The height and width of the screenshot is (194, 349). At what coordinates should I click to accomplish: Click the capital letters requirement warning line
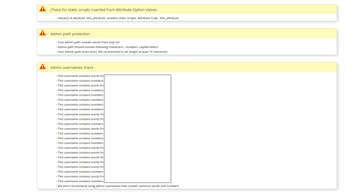pyautogui.click(x=107, y=47)
